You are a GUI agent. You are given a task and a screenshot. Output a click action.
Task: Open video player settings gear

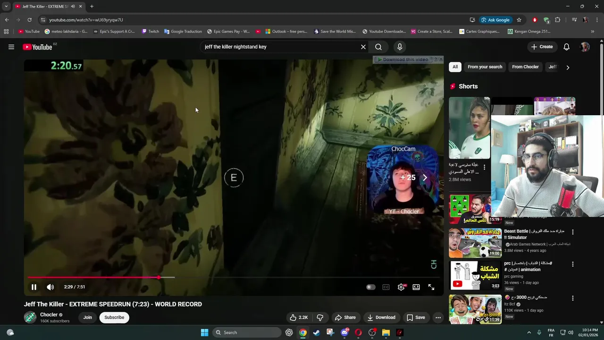click(401, 287)
